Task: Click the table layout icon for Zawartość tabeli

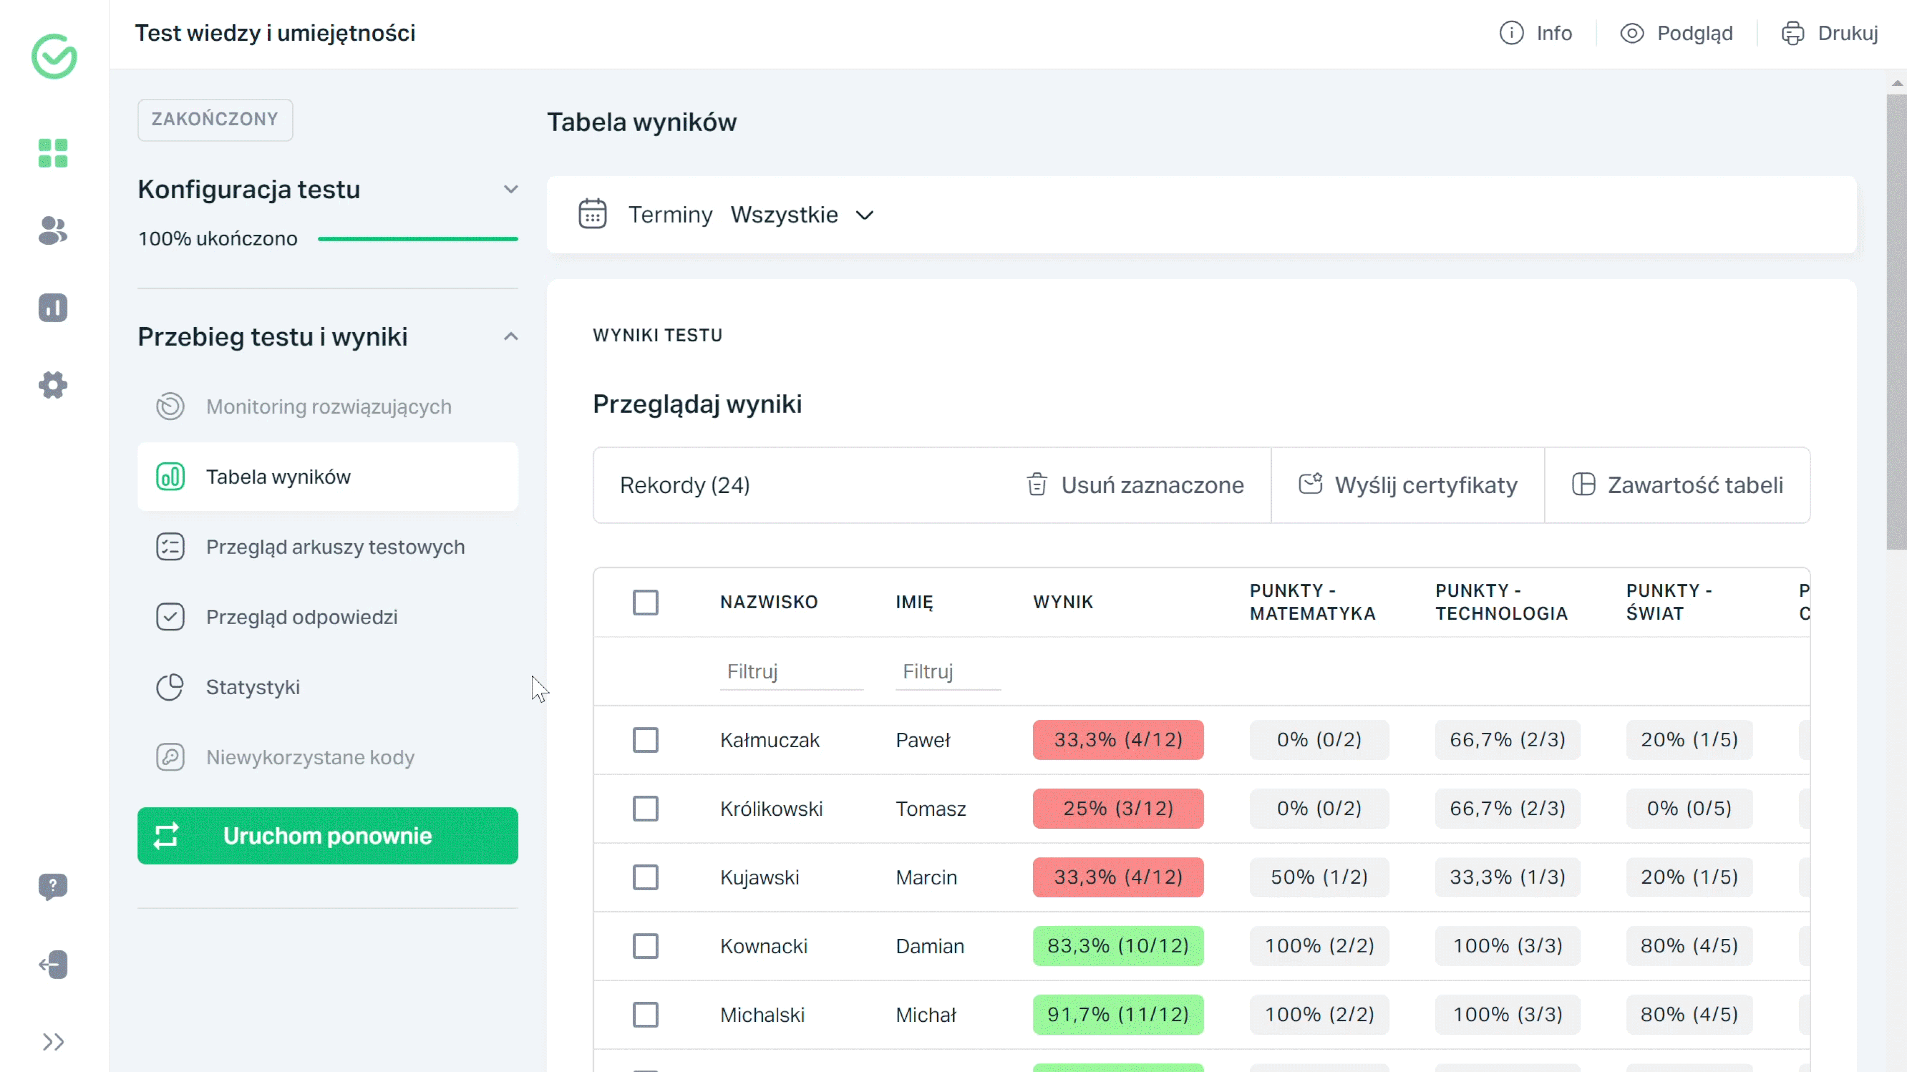Action: point(1583,484)
